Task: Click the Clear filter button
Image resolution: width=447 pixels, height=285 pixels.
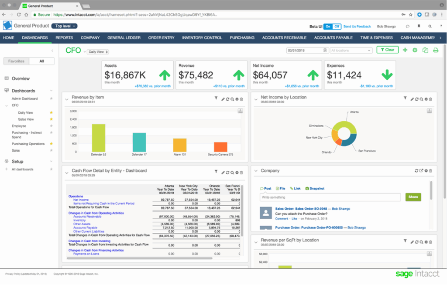Action: click(388, 50)
